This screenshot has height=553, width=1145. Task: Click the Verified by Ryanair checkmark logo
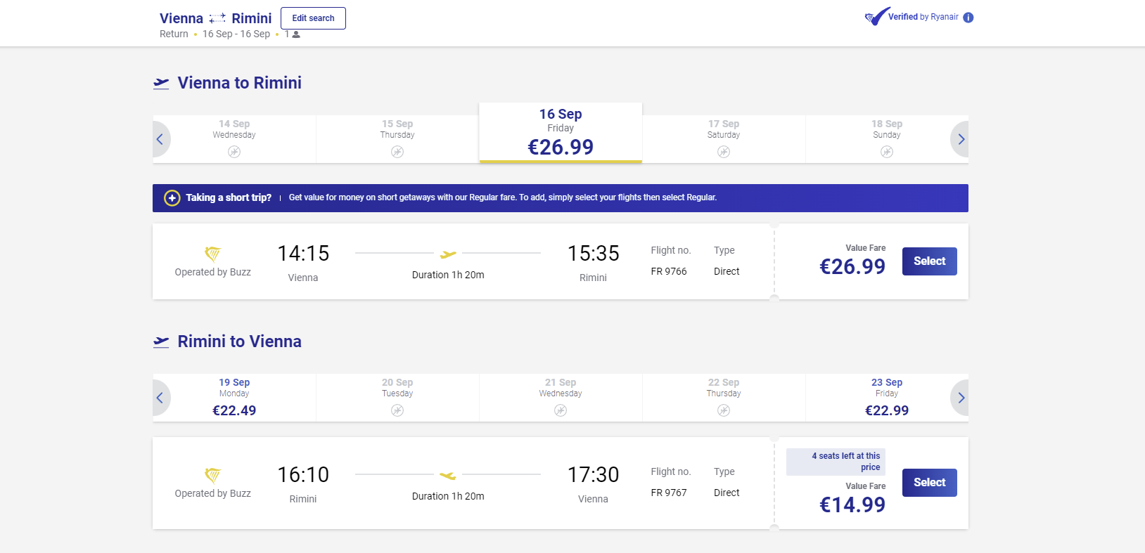click(876, 17)
